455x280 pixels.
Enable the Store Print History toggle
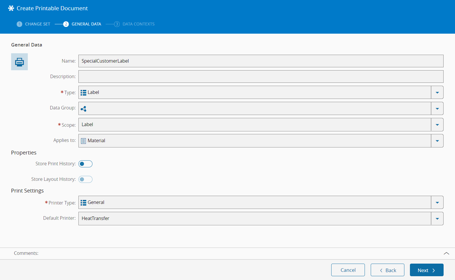(x=85, y=164)
